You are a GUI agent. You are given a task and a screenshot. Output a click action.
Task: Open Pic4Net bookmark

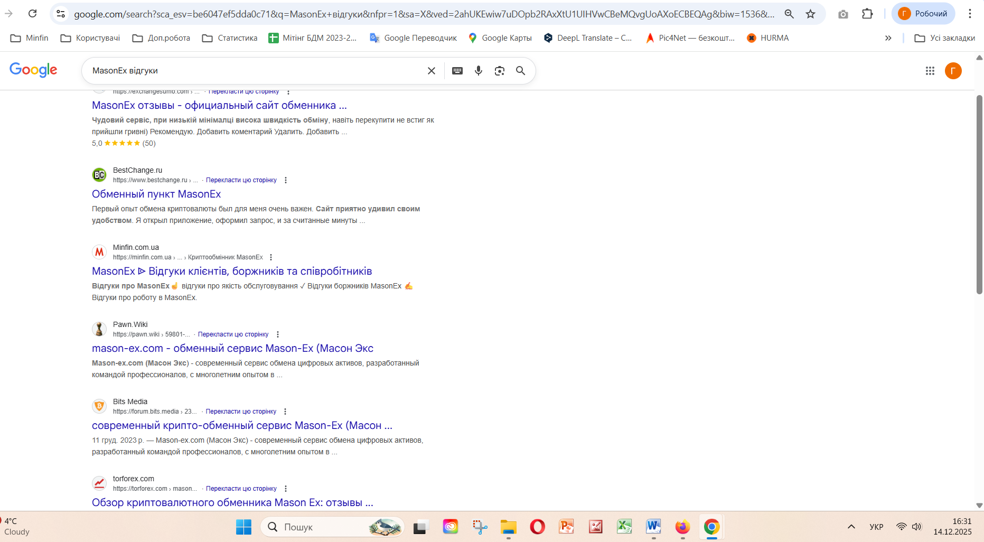(x=690, y=38)
